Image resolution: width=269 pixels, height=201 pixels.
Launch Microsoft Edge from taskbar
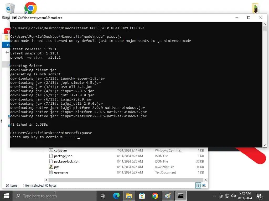116,196
